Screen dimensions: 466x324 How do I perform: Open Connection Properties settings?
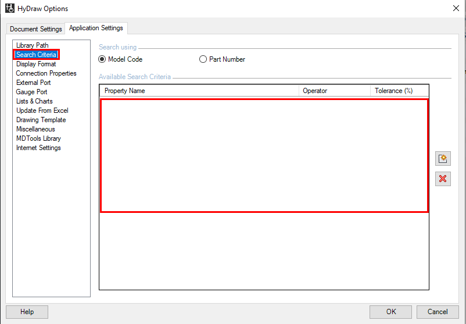pyautogui.click(x=46, y=73)
